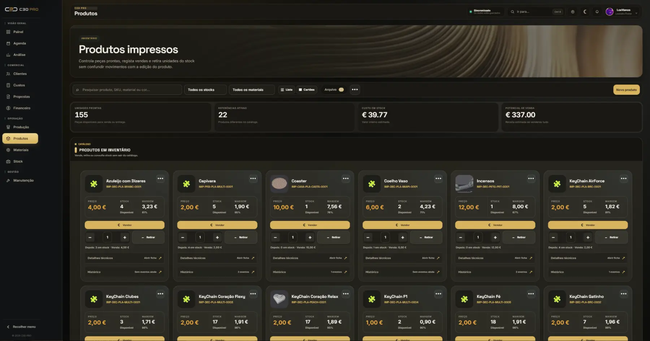Switch to Lista view
Image resolution: width=650 pixels, height=341 pixels.
(287, 90)
